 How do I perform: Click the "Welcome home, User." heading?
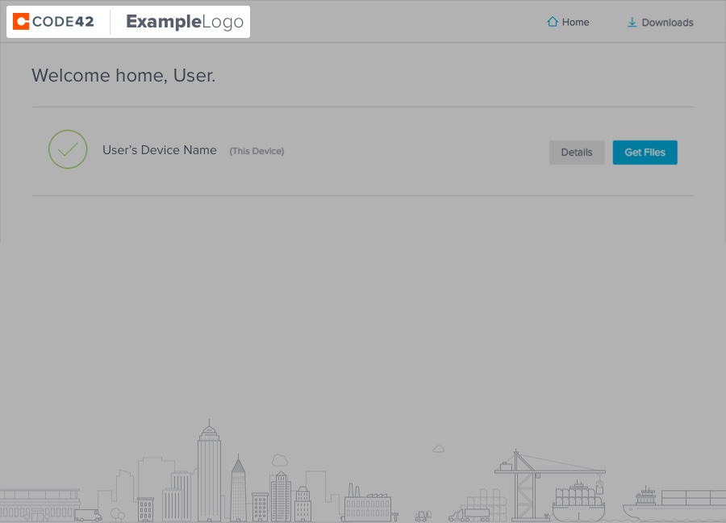pyautogui.click(x=123, y=75)
